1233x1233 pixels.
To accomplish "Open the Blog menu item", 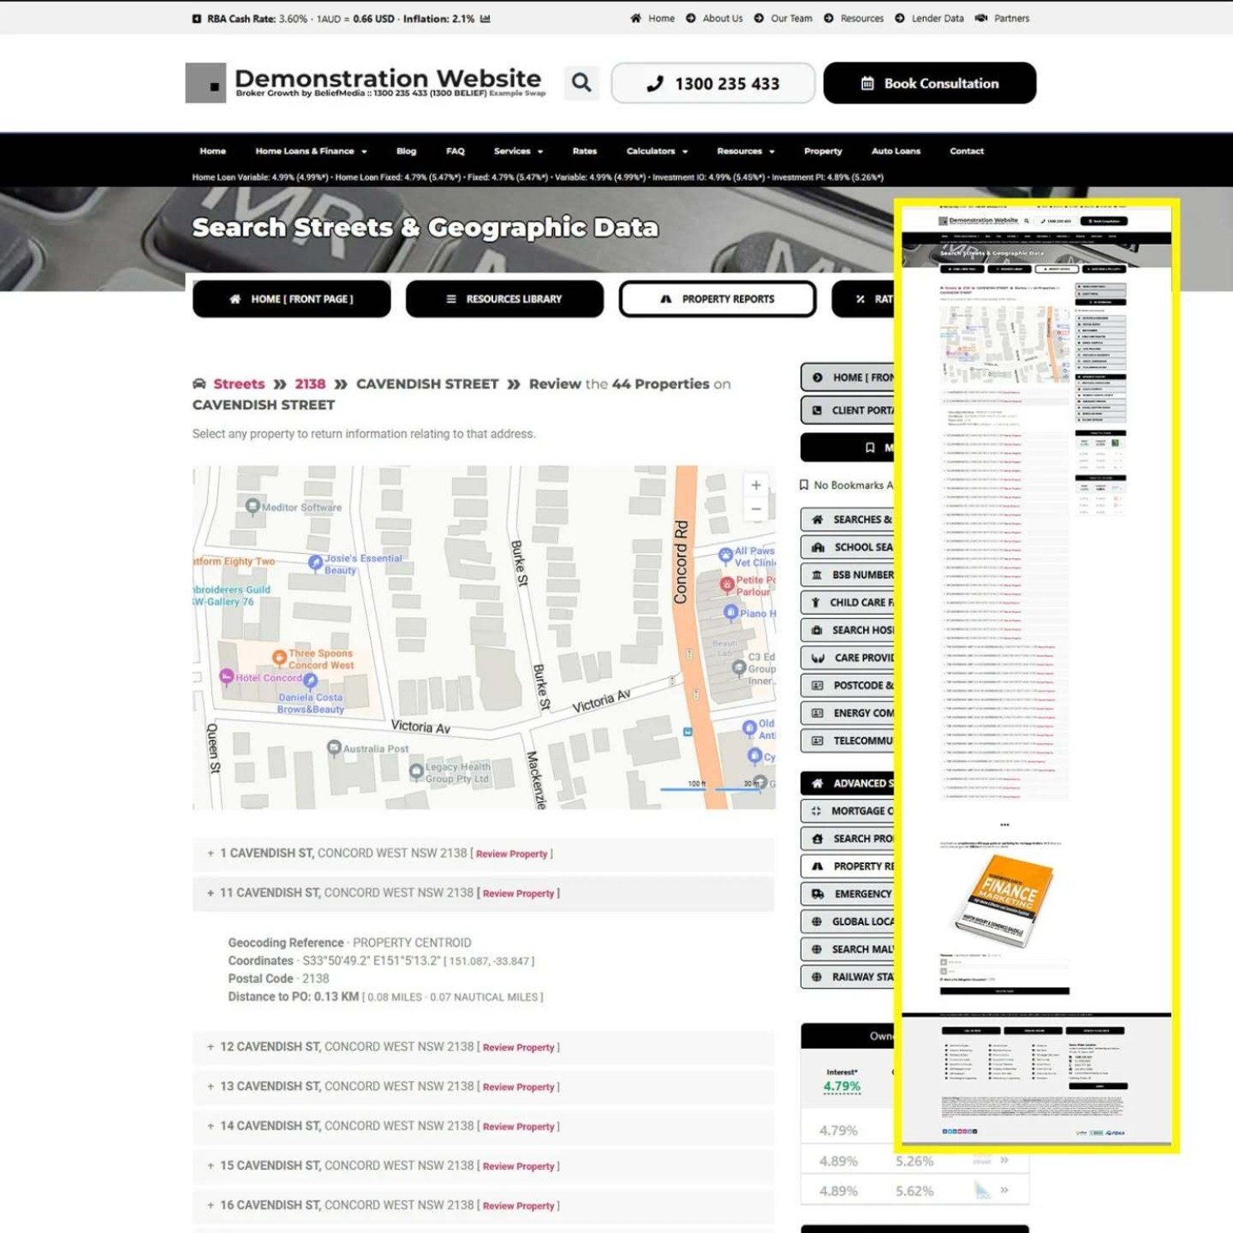I will tap(406, 151).
